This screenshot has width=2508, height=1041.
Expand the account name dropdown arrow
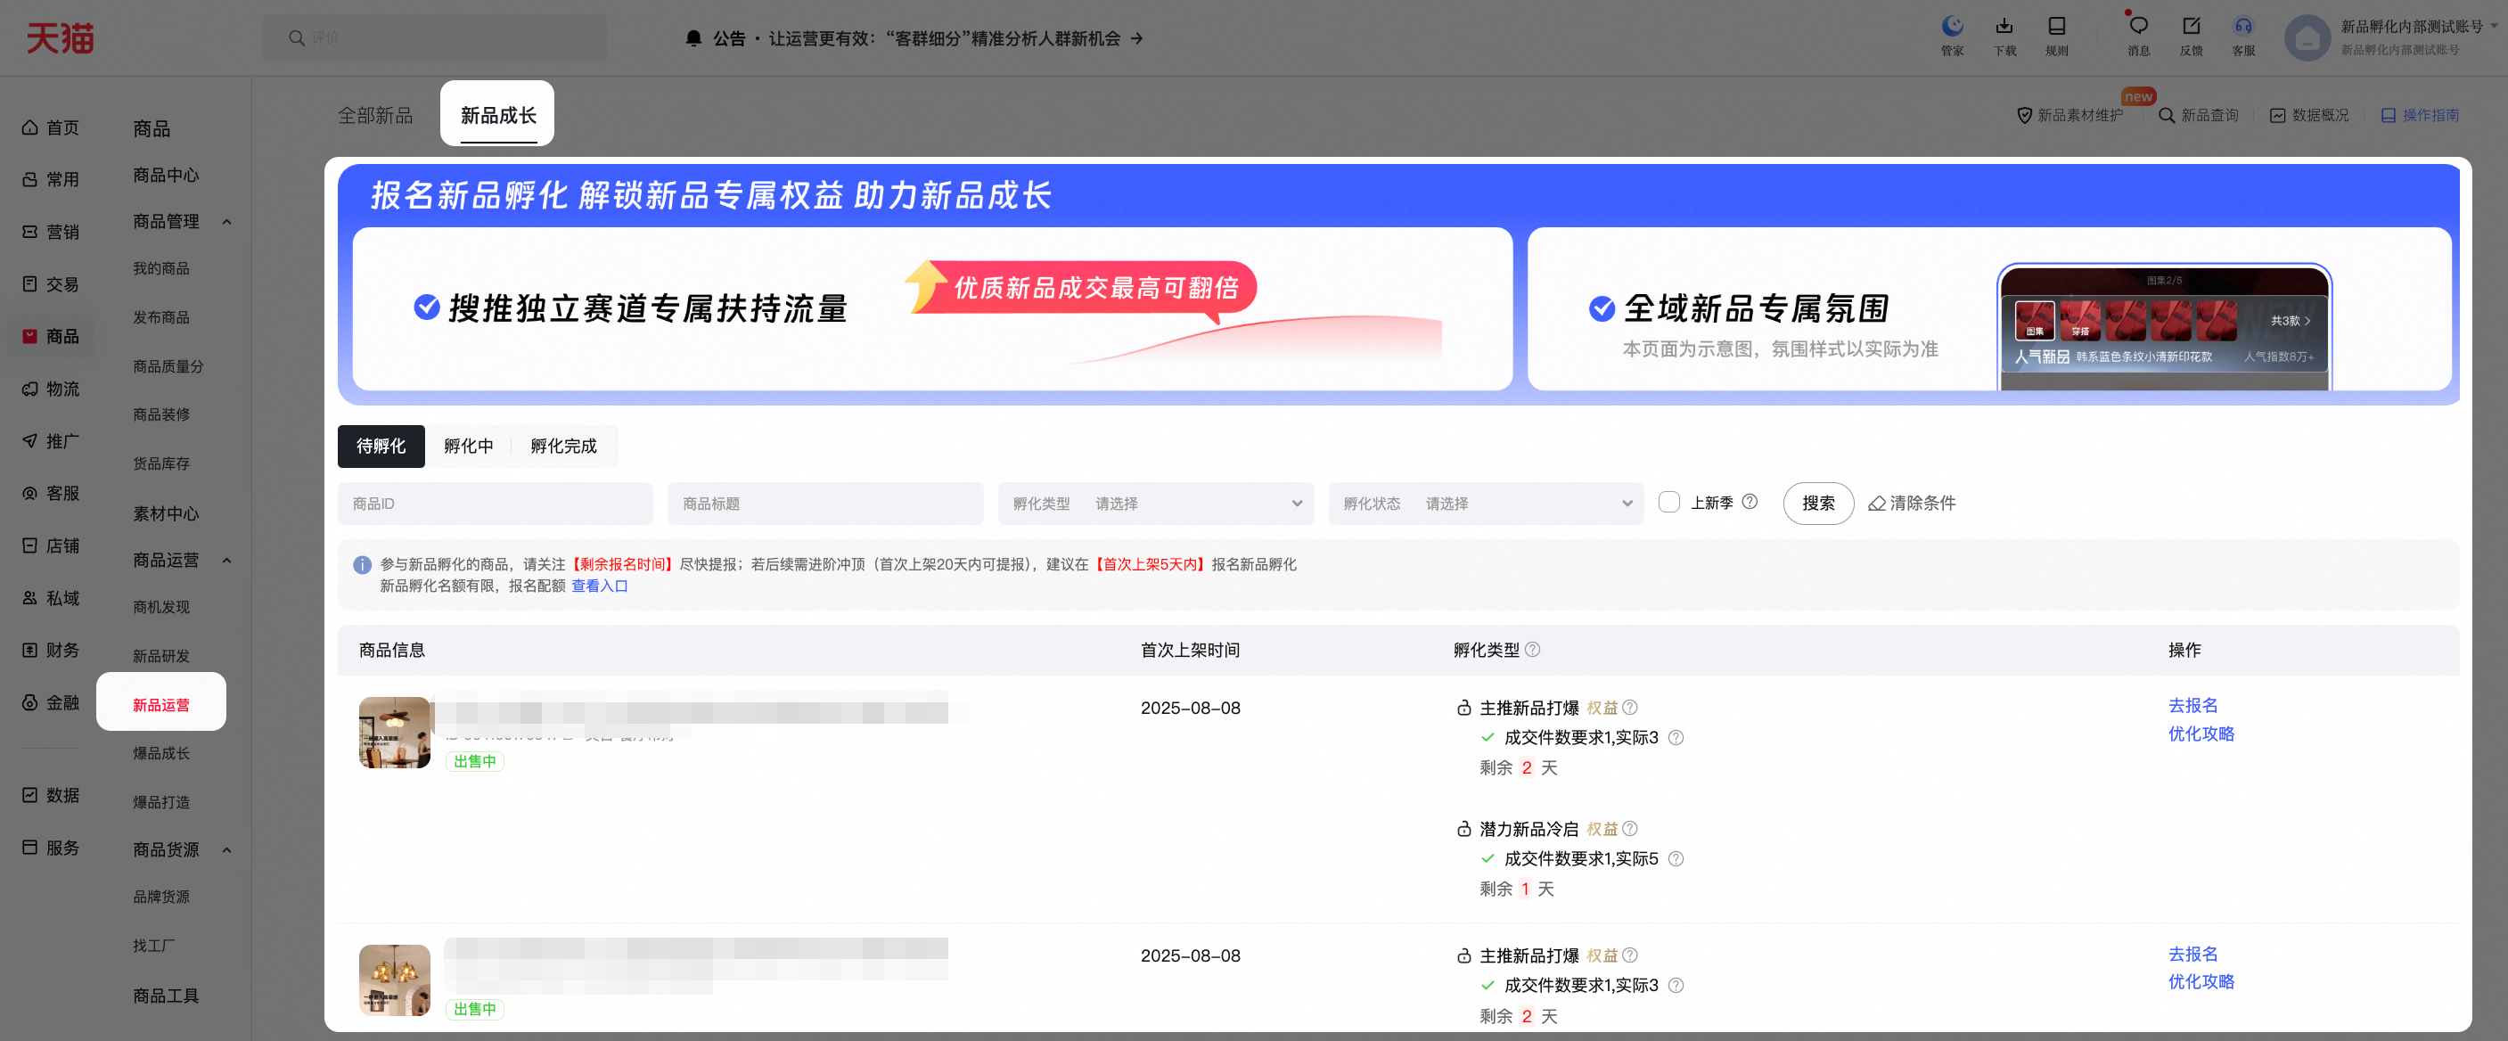click(x=2494, y=27)
